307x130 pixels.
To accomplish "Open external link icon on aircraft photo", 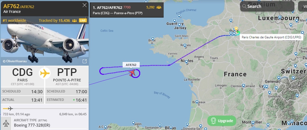I will pyautogui.click(x=85, y=61).
